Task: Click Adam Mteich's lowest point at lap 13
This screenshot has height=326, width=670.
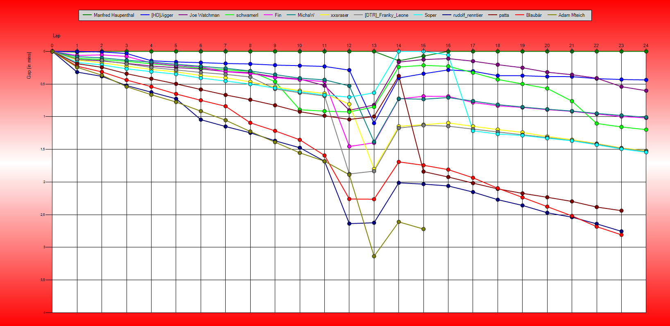Action: [x=374, y=256]
